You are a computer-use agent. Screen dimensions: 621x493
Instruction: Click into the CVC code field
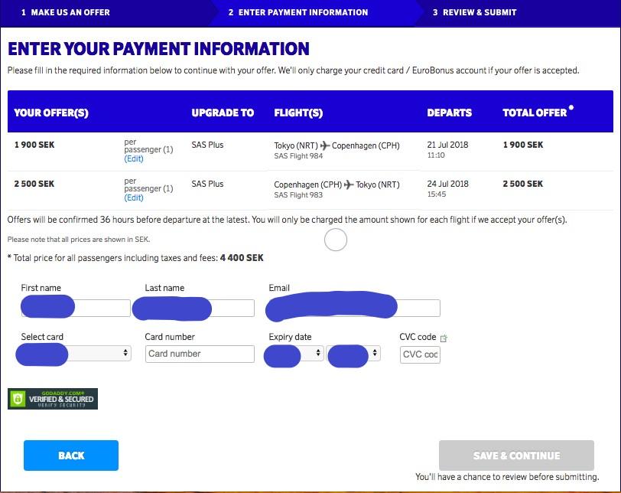click(420, 354)
